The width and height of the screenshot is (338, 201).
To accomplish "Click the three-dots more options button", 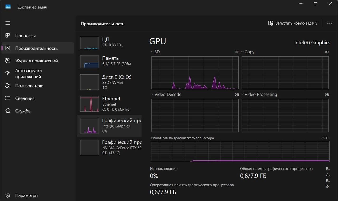I will (x=330, y=23).
